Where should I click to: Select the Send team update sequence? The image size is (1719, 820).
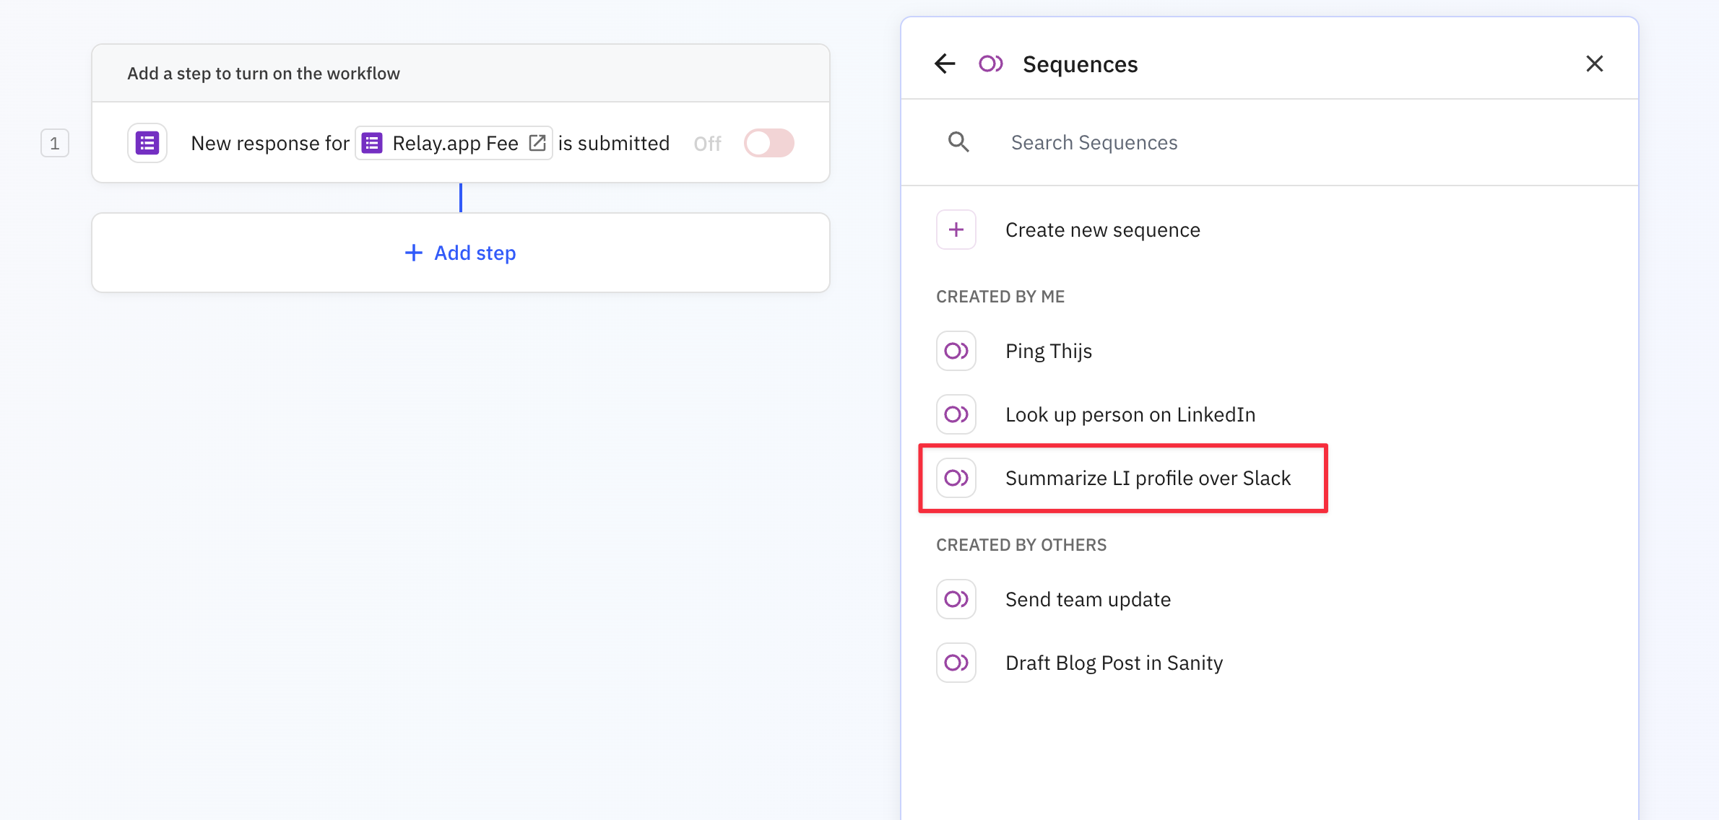[x=1088, y=598]
